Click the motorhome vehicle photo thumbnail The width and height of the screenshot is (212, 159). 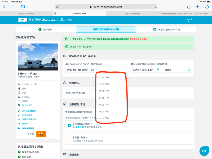tap(38, 57)
